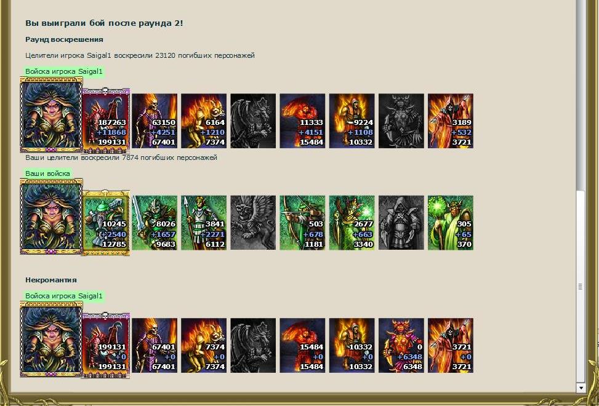The height and width of the screenshot is (406, 599).
Task: Click the fire golem unit showing +4151
Action: pos(302,121)
